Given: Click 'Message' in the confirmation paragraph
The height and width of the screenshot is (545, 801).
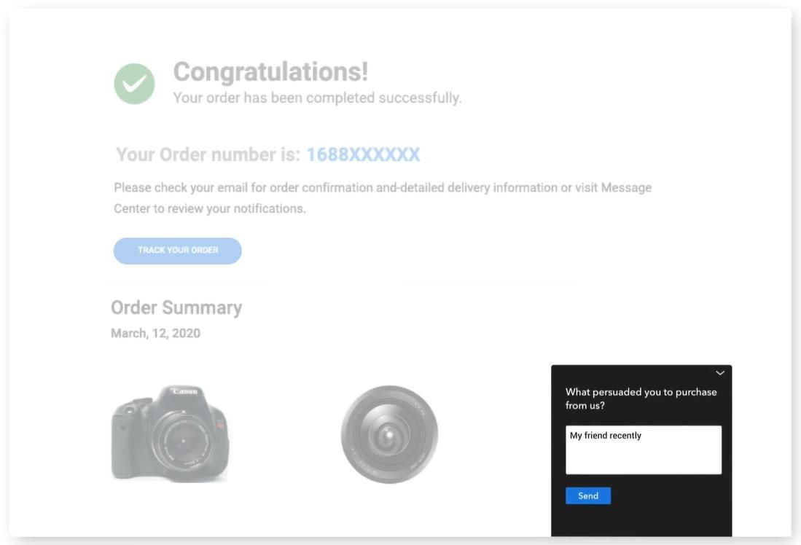Looking at the screenshot, I should click(x=626, y=187).
